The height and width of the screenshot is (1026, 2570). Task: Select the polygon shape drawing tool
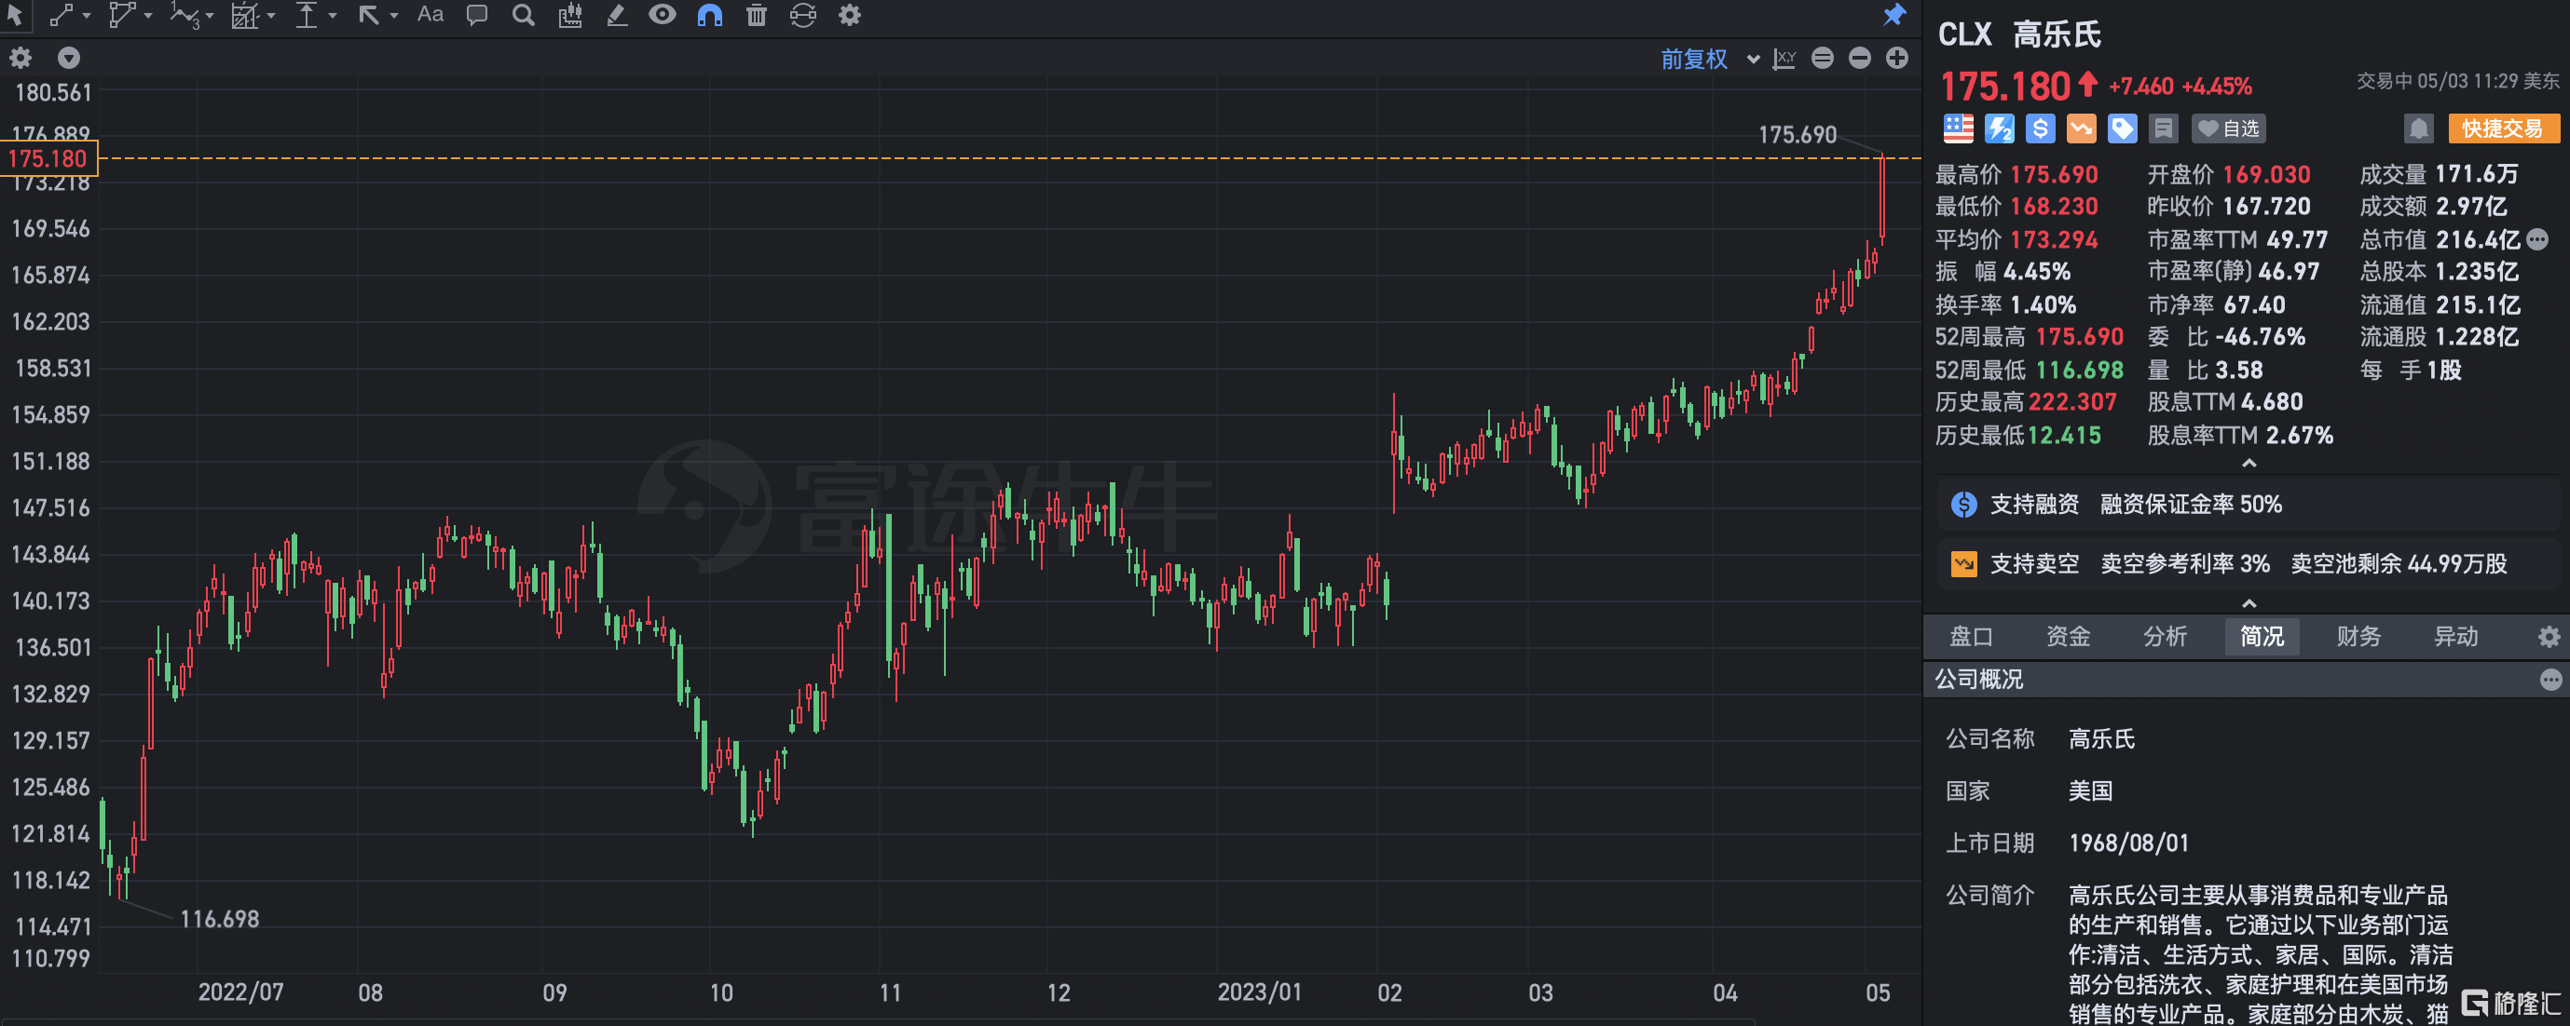click(121, 15)
